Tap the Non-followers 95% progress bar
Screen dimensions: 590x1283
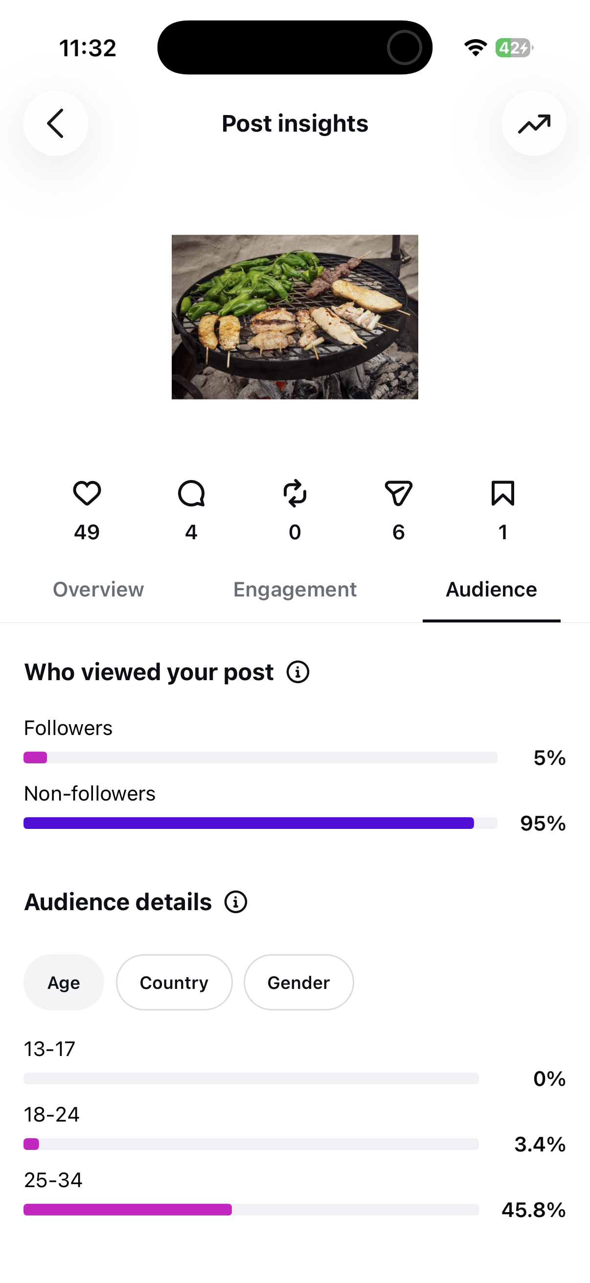[x=260, y=824]
